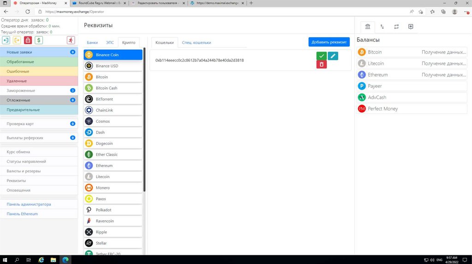Select Dash in the crypto list

[113, 132]
